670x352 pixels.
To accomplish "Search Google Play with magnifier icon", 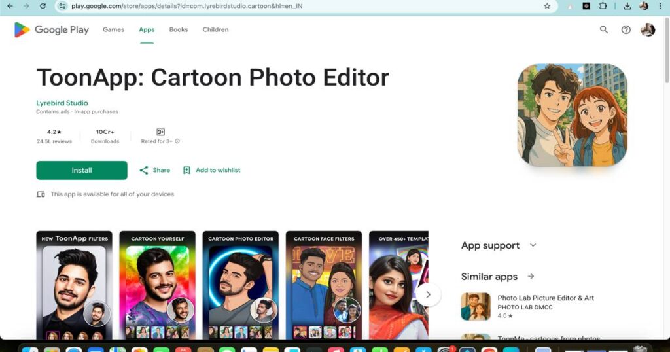I will [x=604, y=29].
